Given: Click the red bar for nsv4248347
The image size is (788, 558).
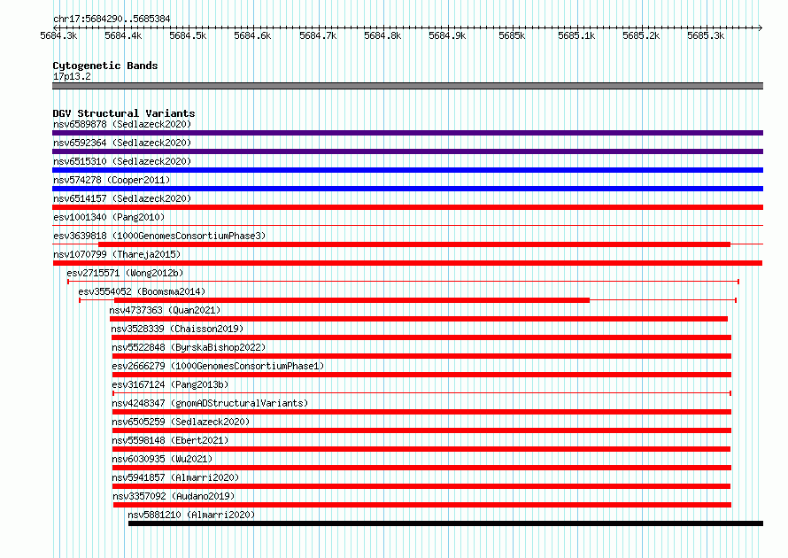Looking at the screenshot, I should tap(421, 412).
